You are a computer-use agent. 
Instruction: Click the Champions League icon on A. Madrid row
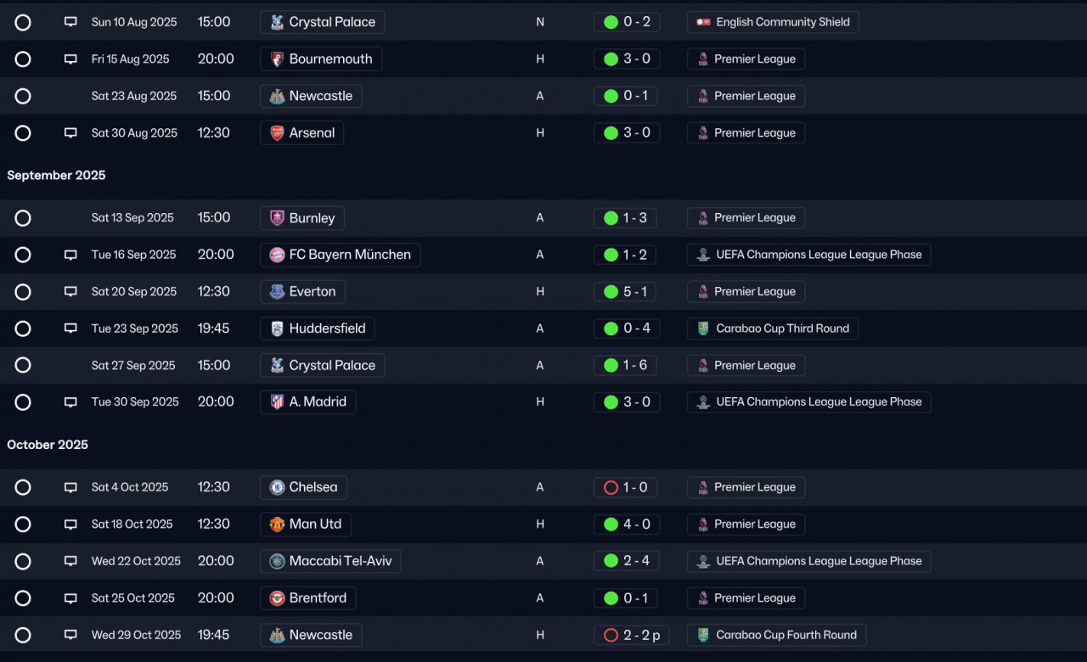[x=703, y=402]
